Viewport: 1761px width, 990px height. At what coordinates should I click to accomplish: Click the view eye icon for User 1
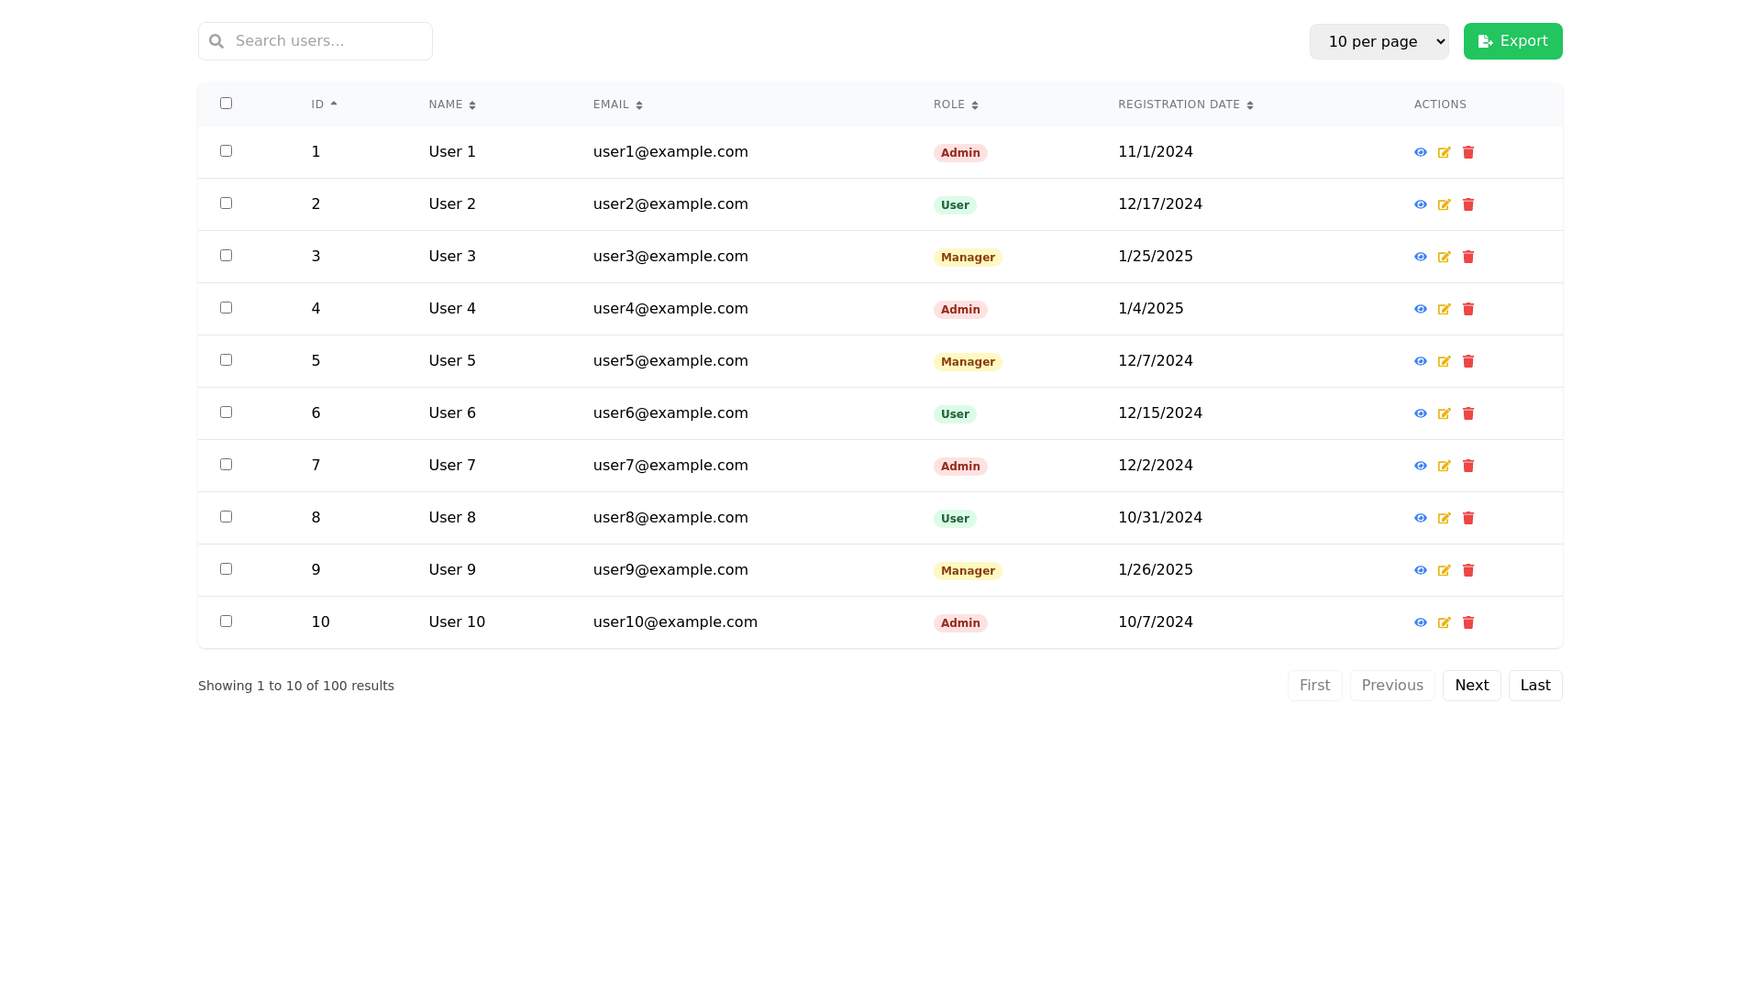[x=1420, y=152]
